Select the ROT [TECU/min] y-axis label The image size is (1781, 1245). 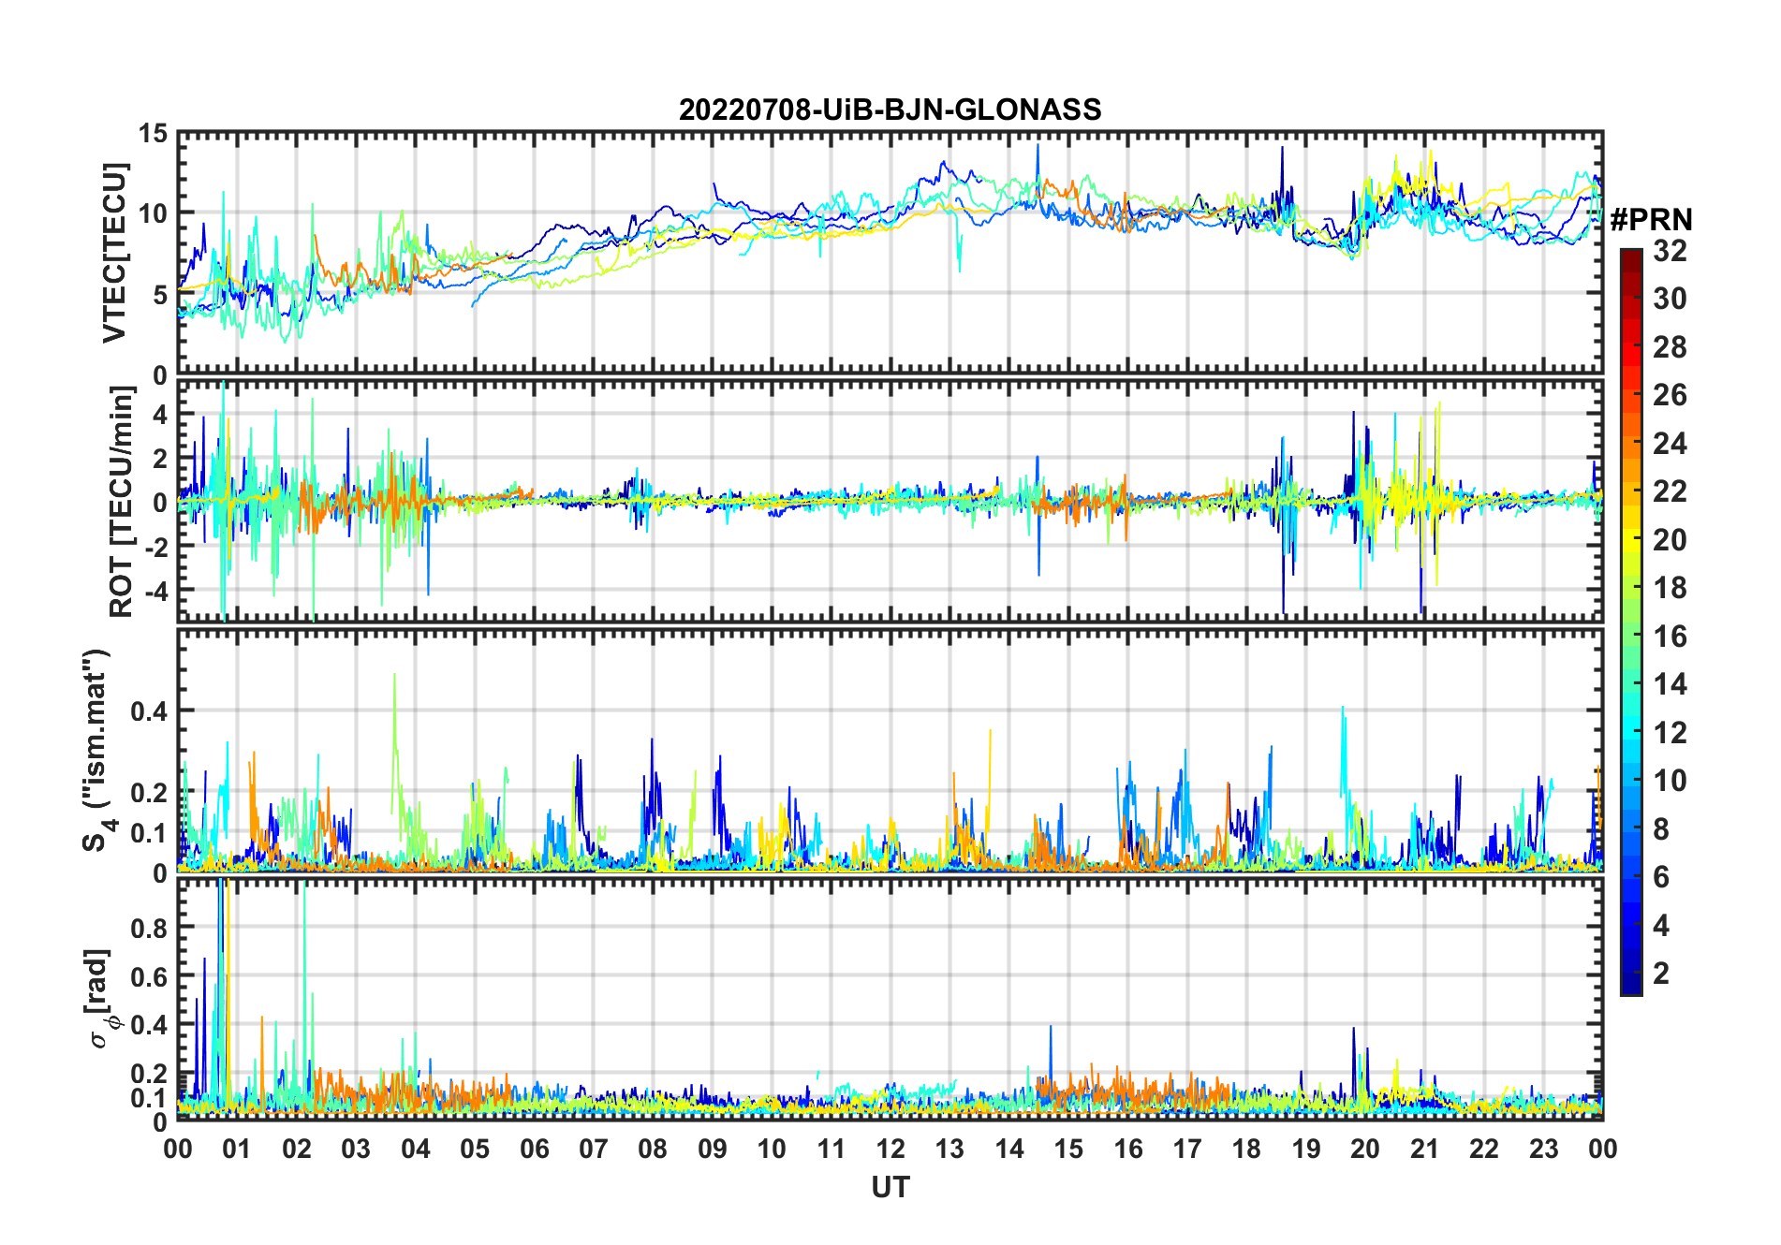tap(122, 502)
